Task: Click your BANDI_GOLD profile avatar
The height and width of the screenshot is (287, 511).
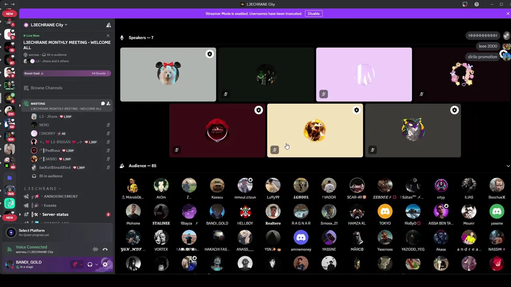Action: [10, 264]
